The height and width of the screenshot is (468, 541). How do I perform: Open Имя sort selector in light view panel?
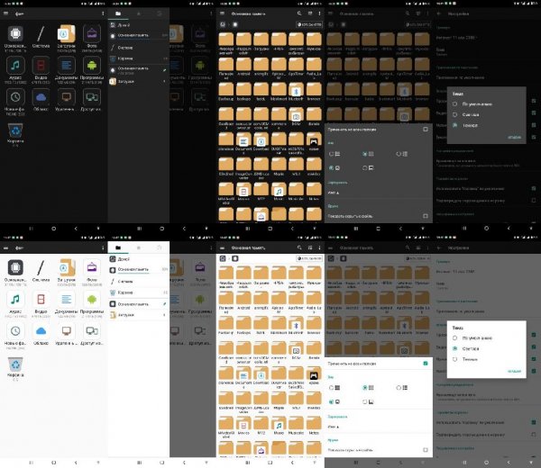[334, 427]
